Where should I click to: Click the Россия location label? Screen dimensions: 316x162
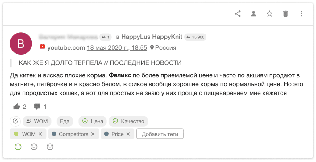coord(165,48)
